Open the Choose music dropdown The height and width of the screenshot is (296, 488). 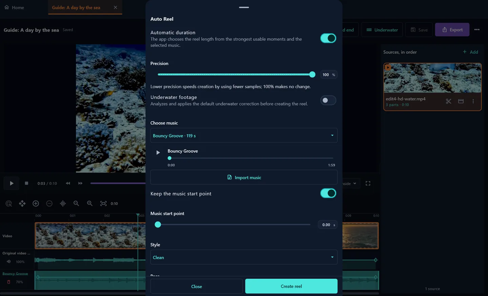click(x=244, y=136)
